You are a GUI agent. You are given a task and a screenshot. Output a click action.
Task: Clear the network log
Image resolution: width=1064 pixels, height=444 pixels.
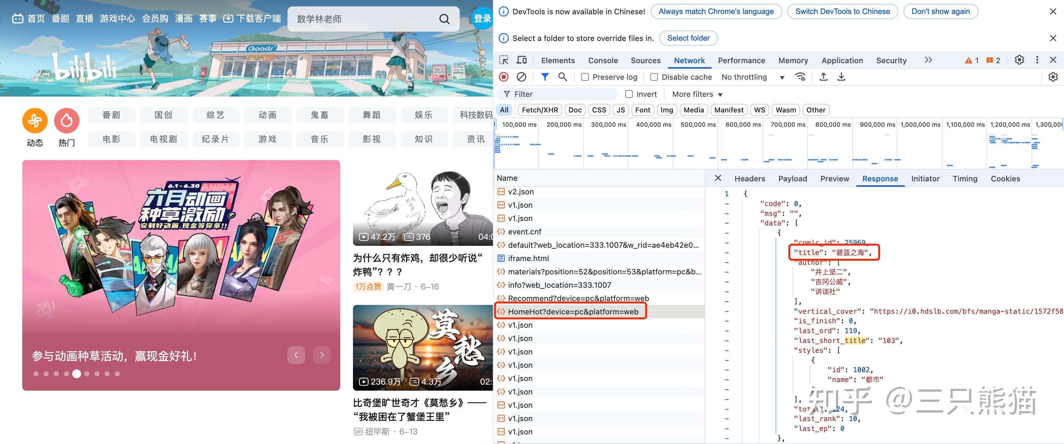click(x=522, y=77)
